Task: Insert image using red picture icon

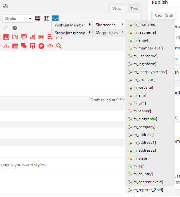Action: pyautogui.click(x=6, y=37)
